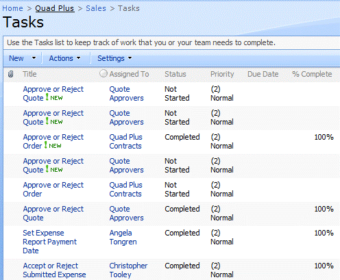Open the first Approve or Reject Quote task

[53, 94]
